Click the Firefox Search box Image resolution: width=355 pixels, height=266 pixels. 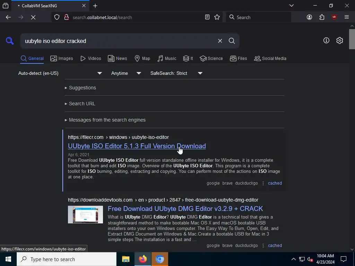[x=259, y=17]
